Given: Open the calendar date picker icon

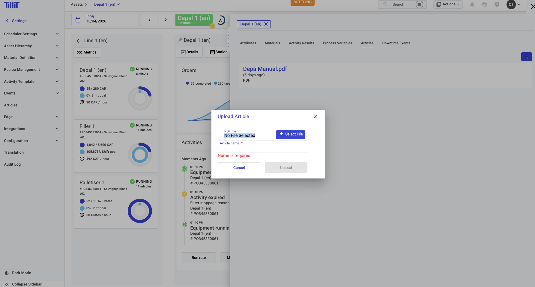Looking at the screenshot, I should (78, 20).
